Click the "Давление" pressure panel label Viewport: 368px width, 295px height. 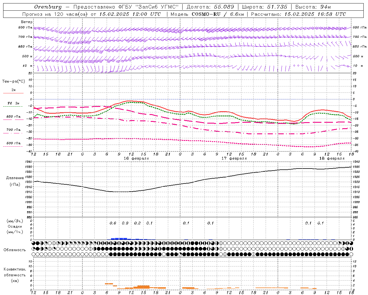15,178
